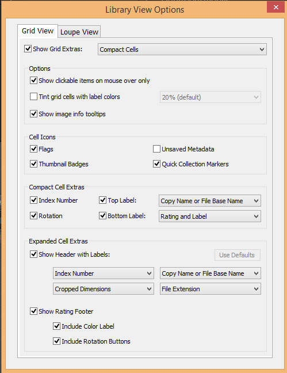Image resolution: width=287 pixels, height=373 pixels.
Task: Open the Compact Cells dropdown
Action: 182,50
